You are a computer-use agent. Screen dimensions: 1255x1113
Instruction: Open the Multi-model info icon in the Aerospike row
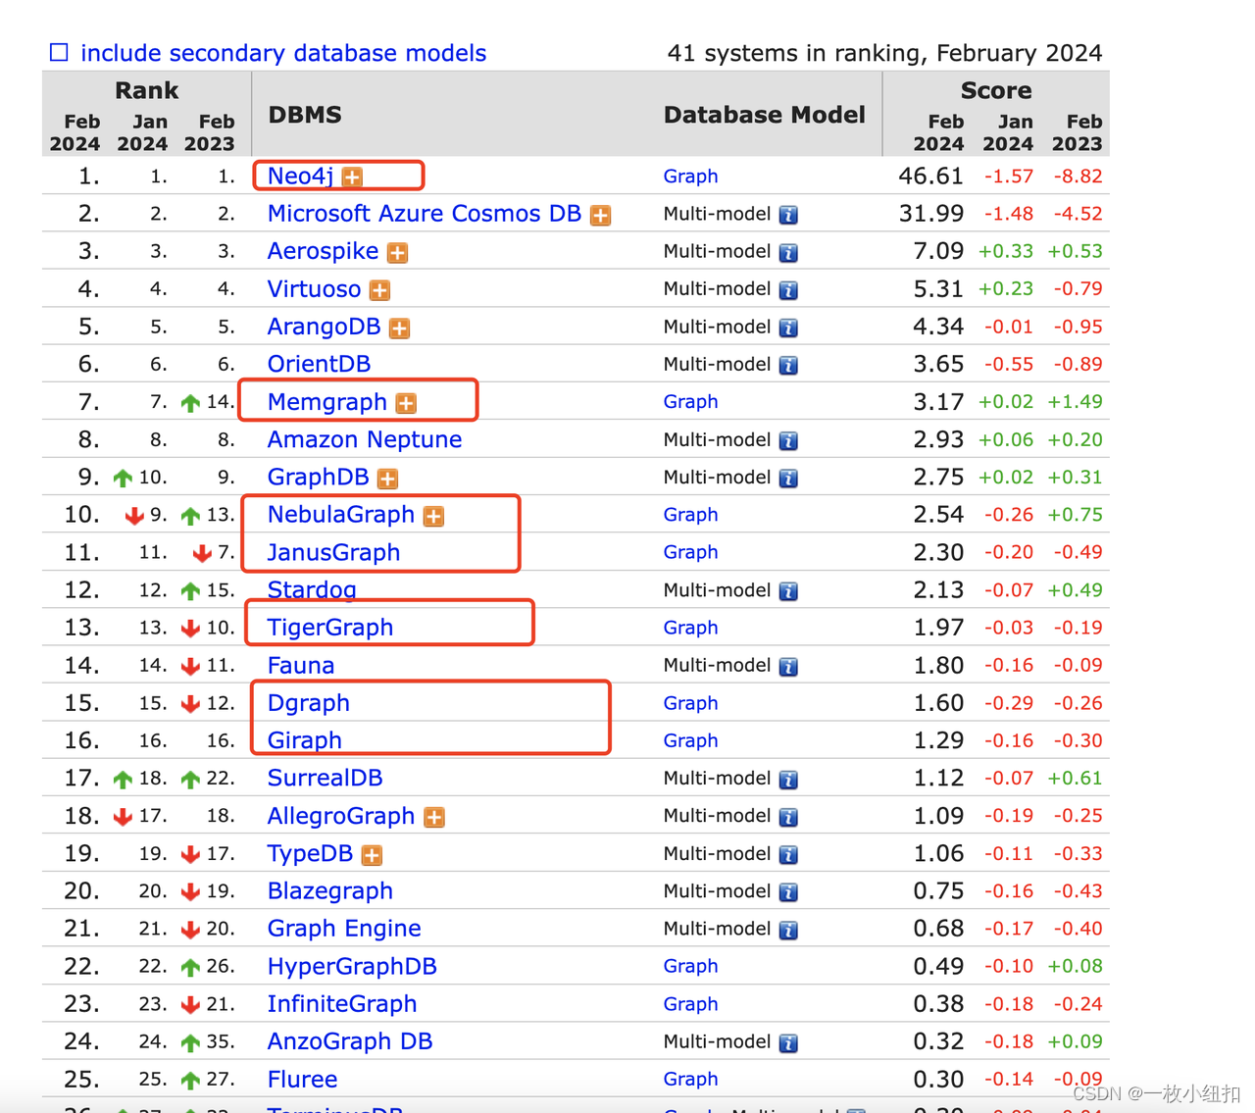click(x=788, y=252)
